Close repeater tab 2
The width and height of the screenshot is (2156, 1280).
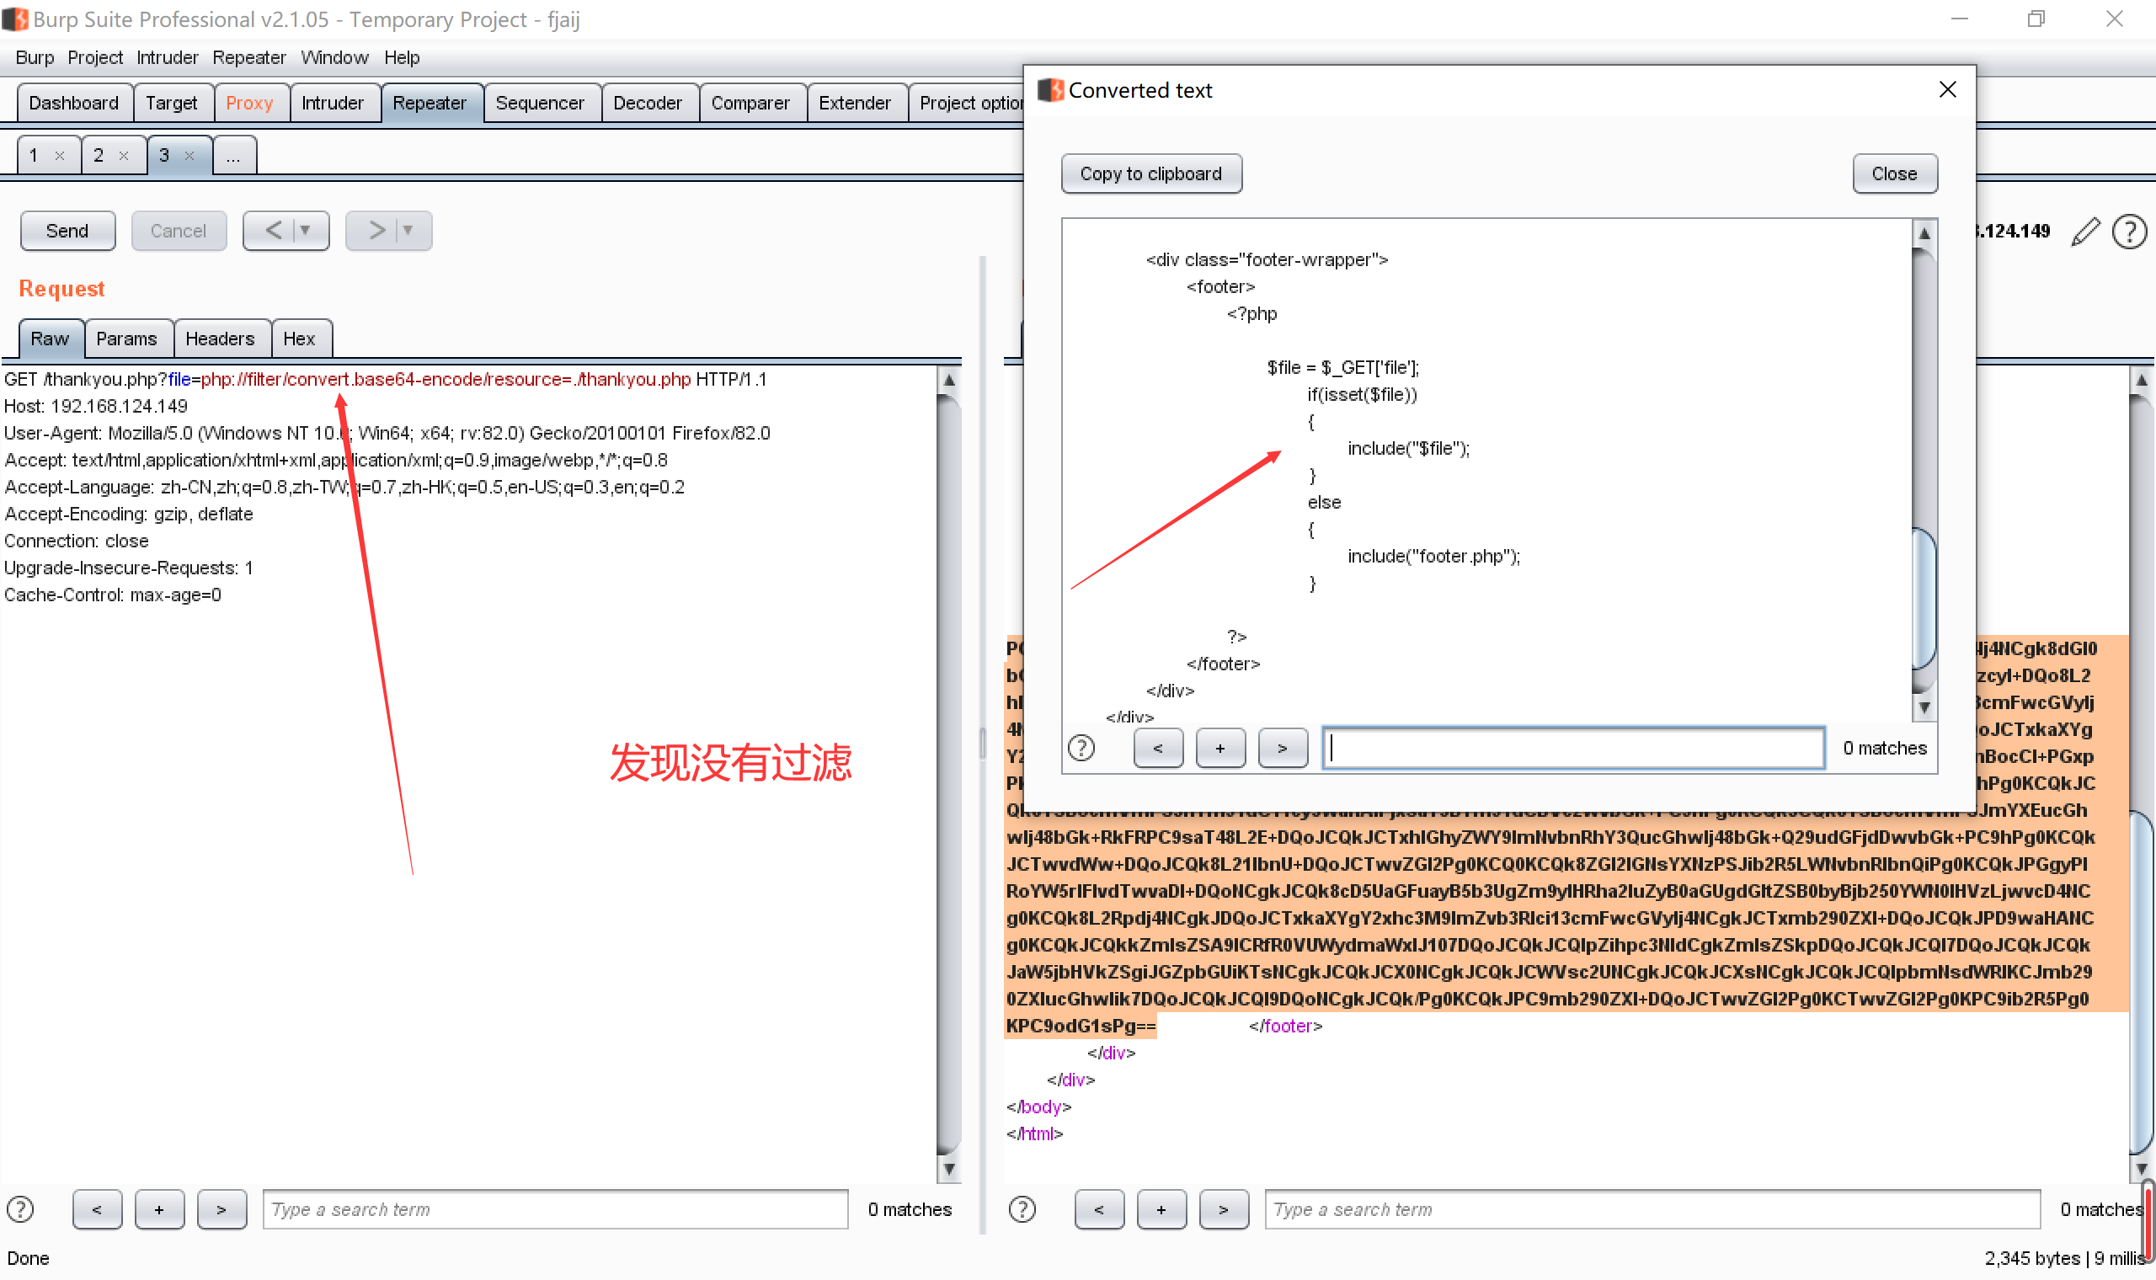124,156
